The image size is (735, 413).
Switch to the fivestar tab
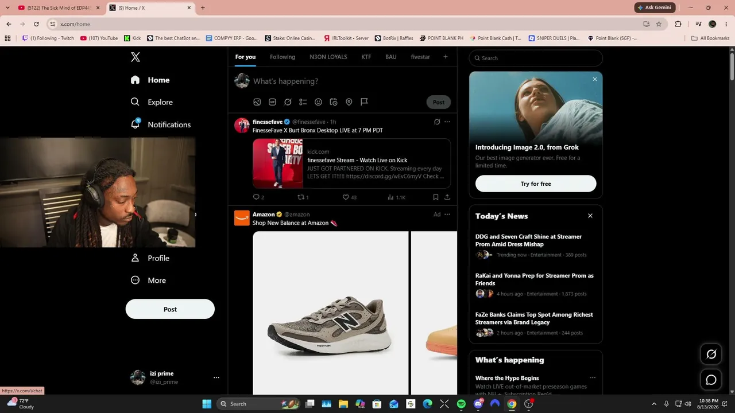point(420,57)
